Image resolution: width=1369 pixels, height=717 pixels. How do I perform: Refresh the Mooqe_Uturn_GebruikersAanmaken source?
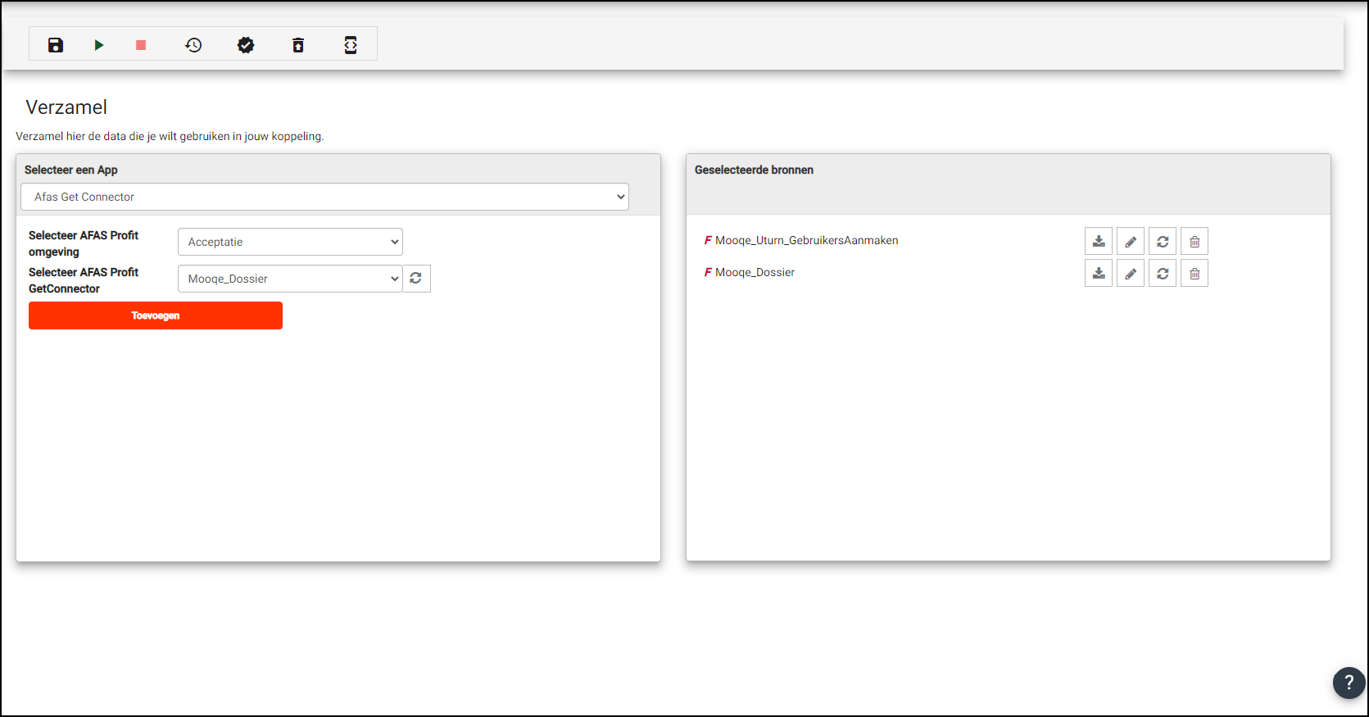1163,242
